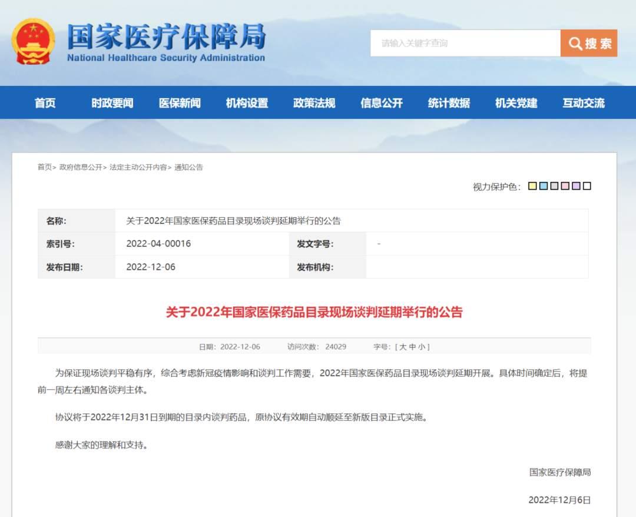
Task: Open the 互动交流 section
Action: (x=584, y=102)
